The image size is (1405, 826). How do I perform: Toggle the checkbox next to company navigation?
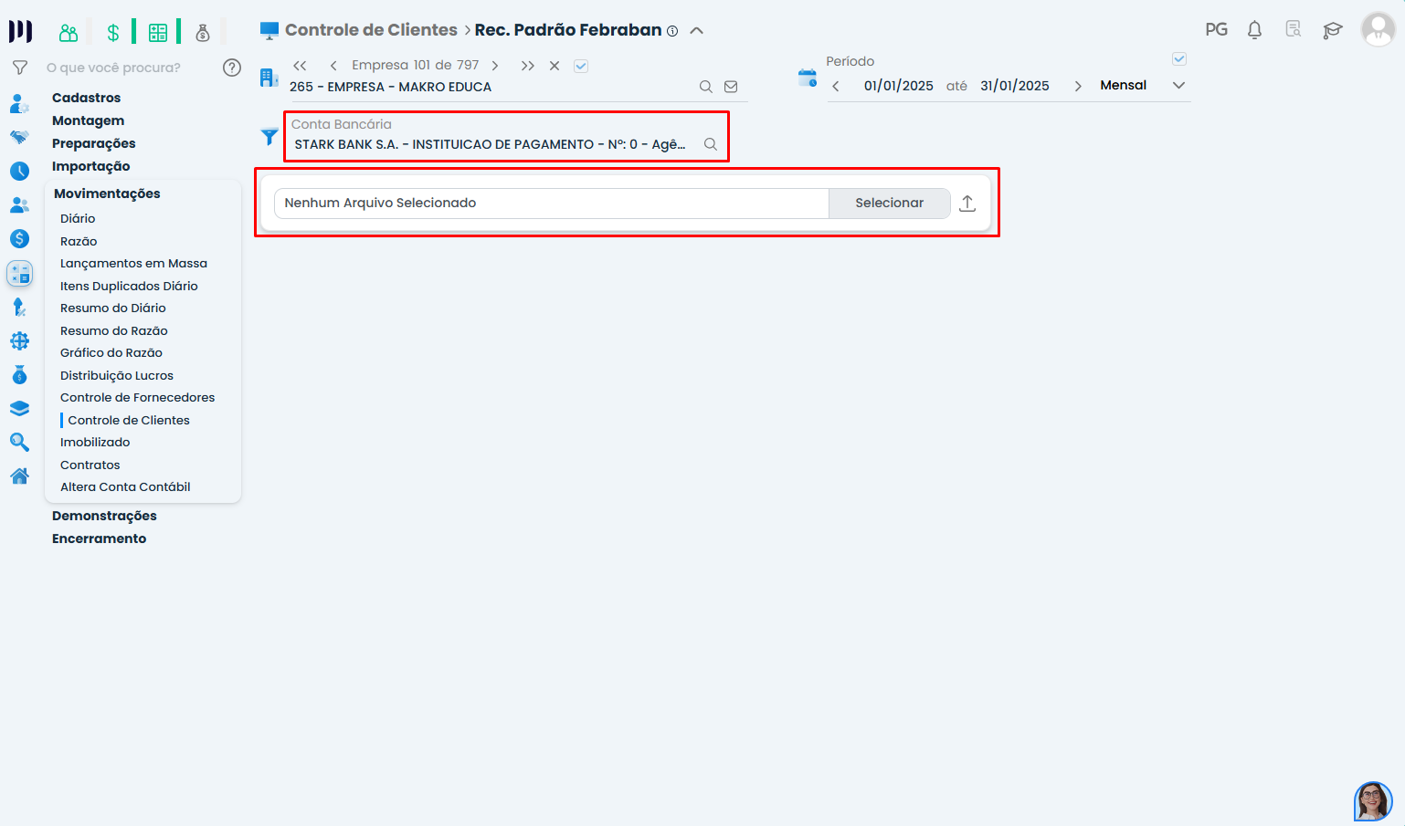(x=581, y=66)
